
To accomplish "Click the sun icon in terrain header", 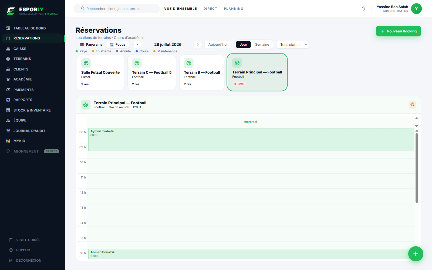I will 412,104.
